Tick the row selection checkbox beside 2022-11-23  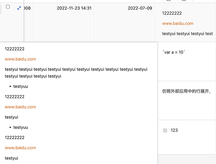pyautogui.click(x=8, y=7)
